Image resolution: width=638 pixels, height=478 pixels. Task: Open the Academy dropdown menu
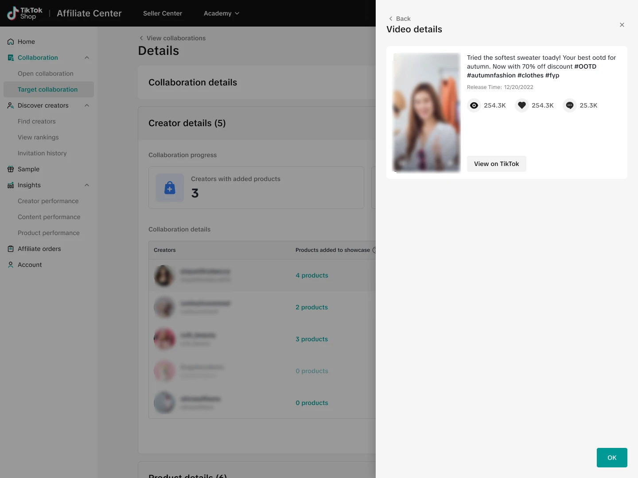(221, 13)
